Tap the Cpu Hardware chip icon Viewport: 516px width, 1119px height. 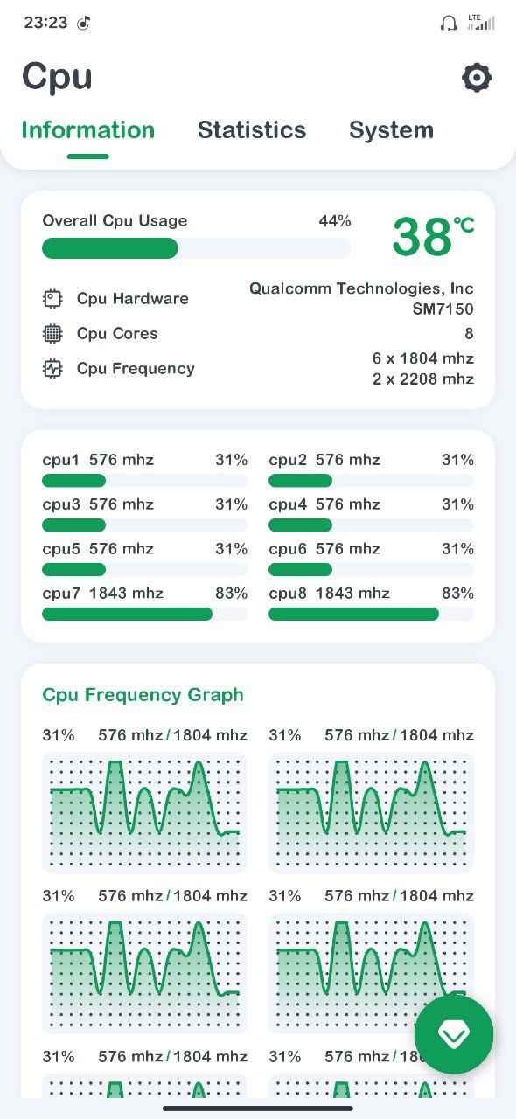52,299
